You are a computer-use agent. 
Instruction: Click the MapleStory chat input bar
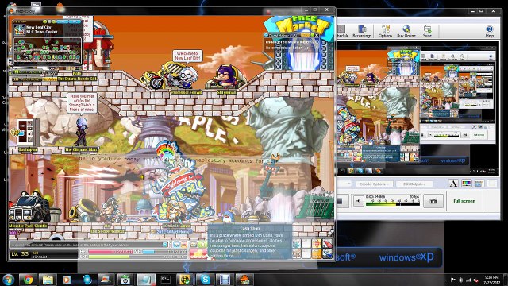tap(87, 245)
